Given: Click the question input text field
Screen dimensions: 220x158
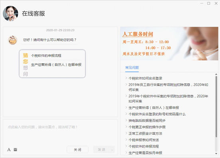Looking at the screenshot, I should 60,132.
